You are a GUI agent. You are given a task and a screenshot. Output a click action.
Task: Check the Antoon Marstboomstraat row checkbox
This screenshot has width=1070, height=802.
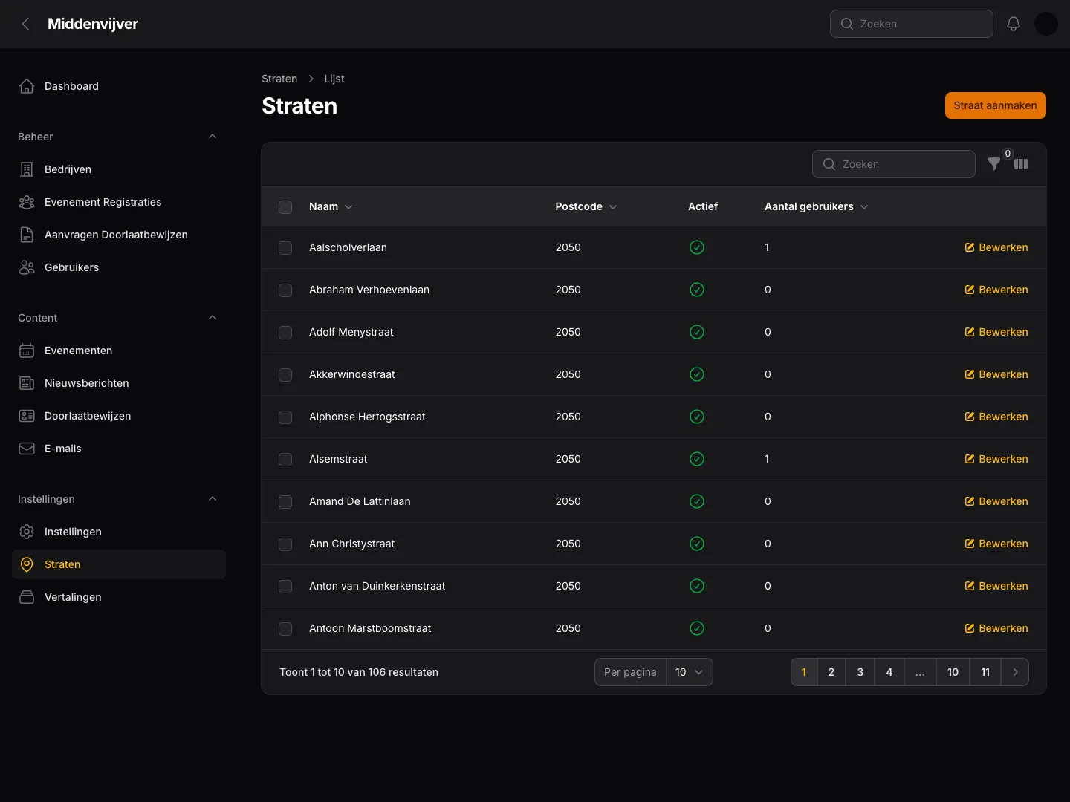285,629
